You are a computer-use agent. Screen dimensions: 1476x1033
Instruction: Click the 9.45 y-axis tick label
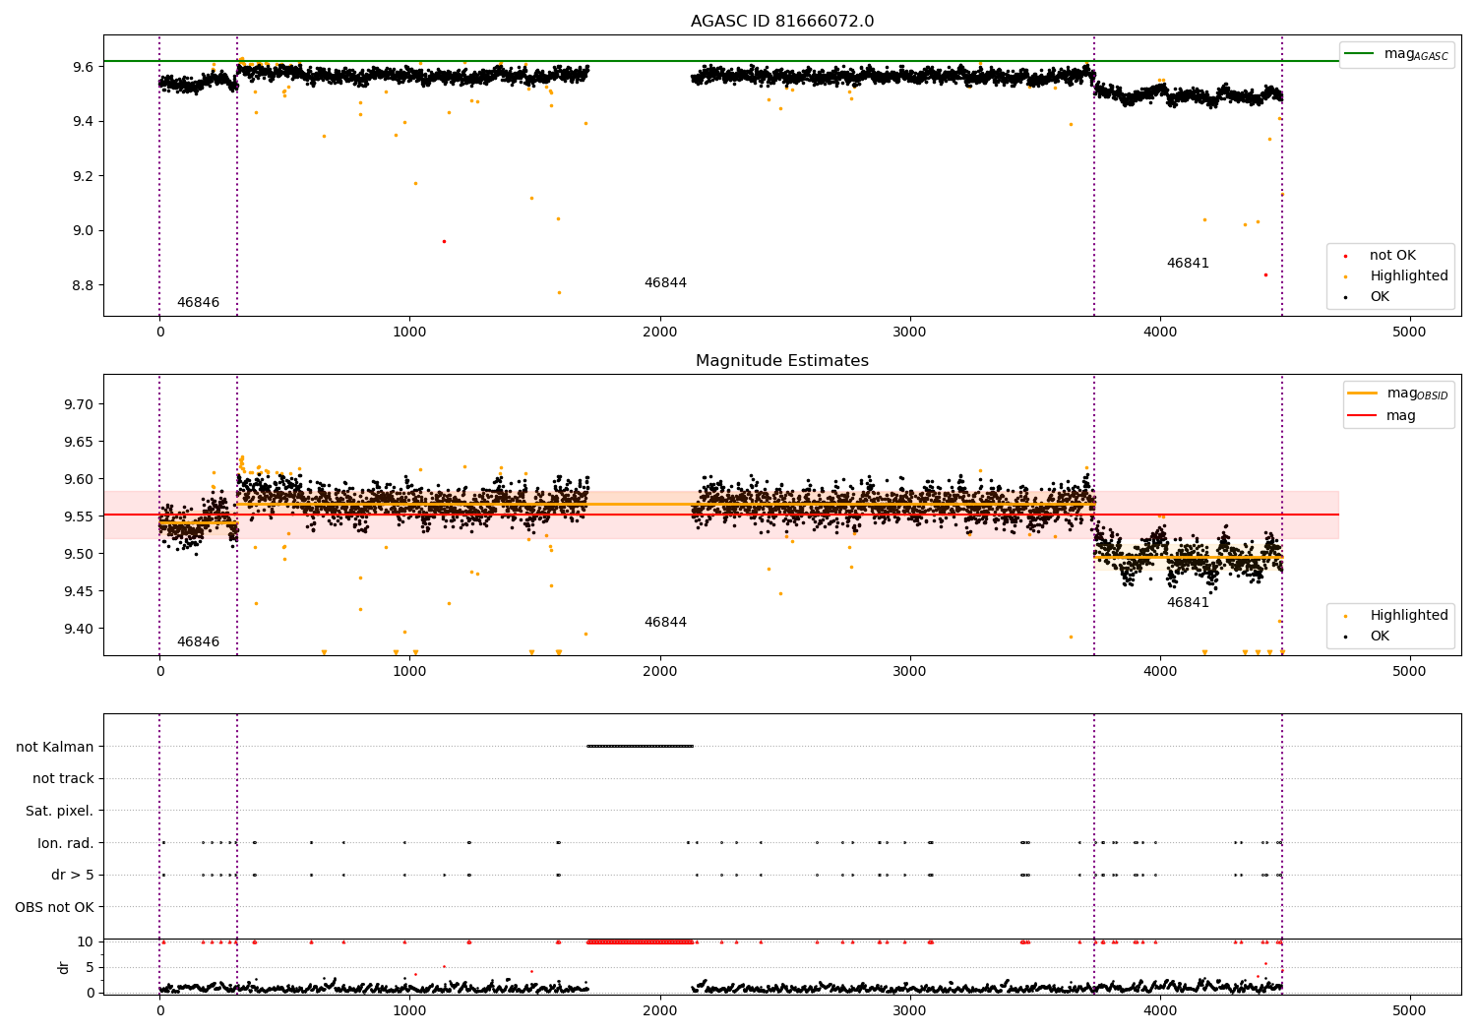[x=79, y=591]
